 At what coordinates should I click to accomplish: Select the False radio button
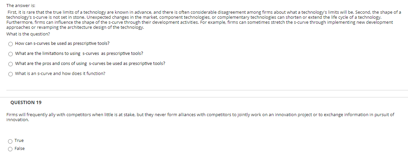point(11,149)
